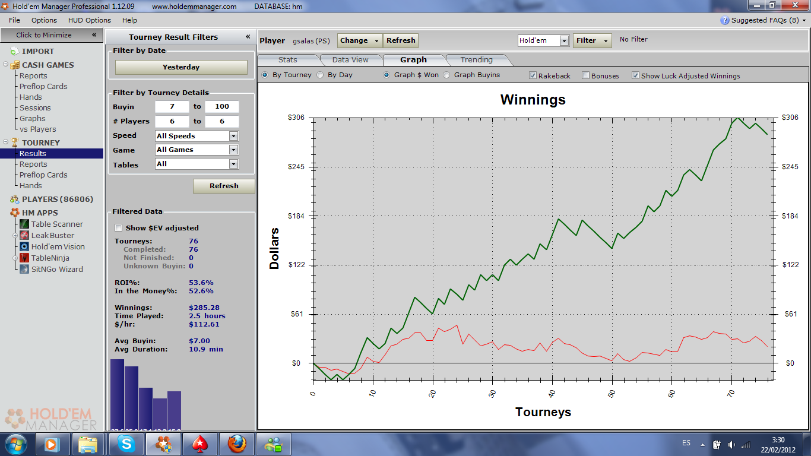Image resolution: width=811 pixels, height=456 pixels.
Task: Select the By Tourney radio button
Action: (265, 75)
